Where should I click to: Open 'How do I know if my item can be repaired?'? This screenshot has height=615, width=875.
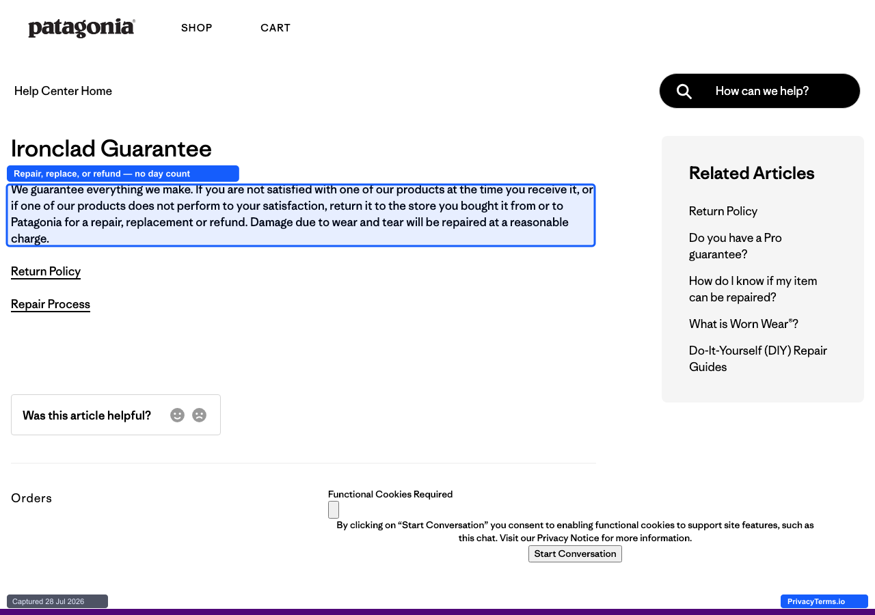(753, 289)
